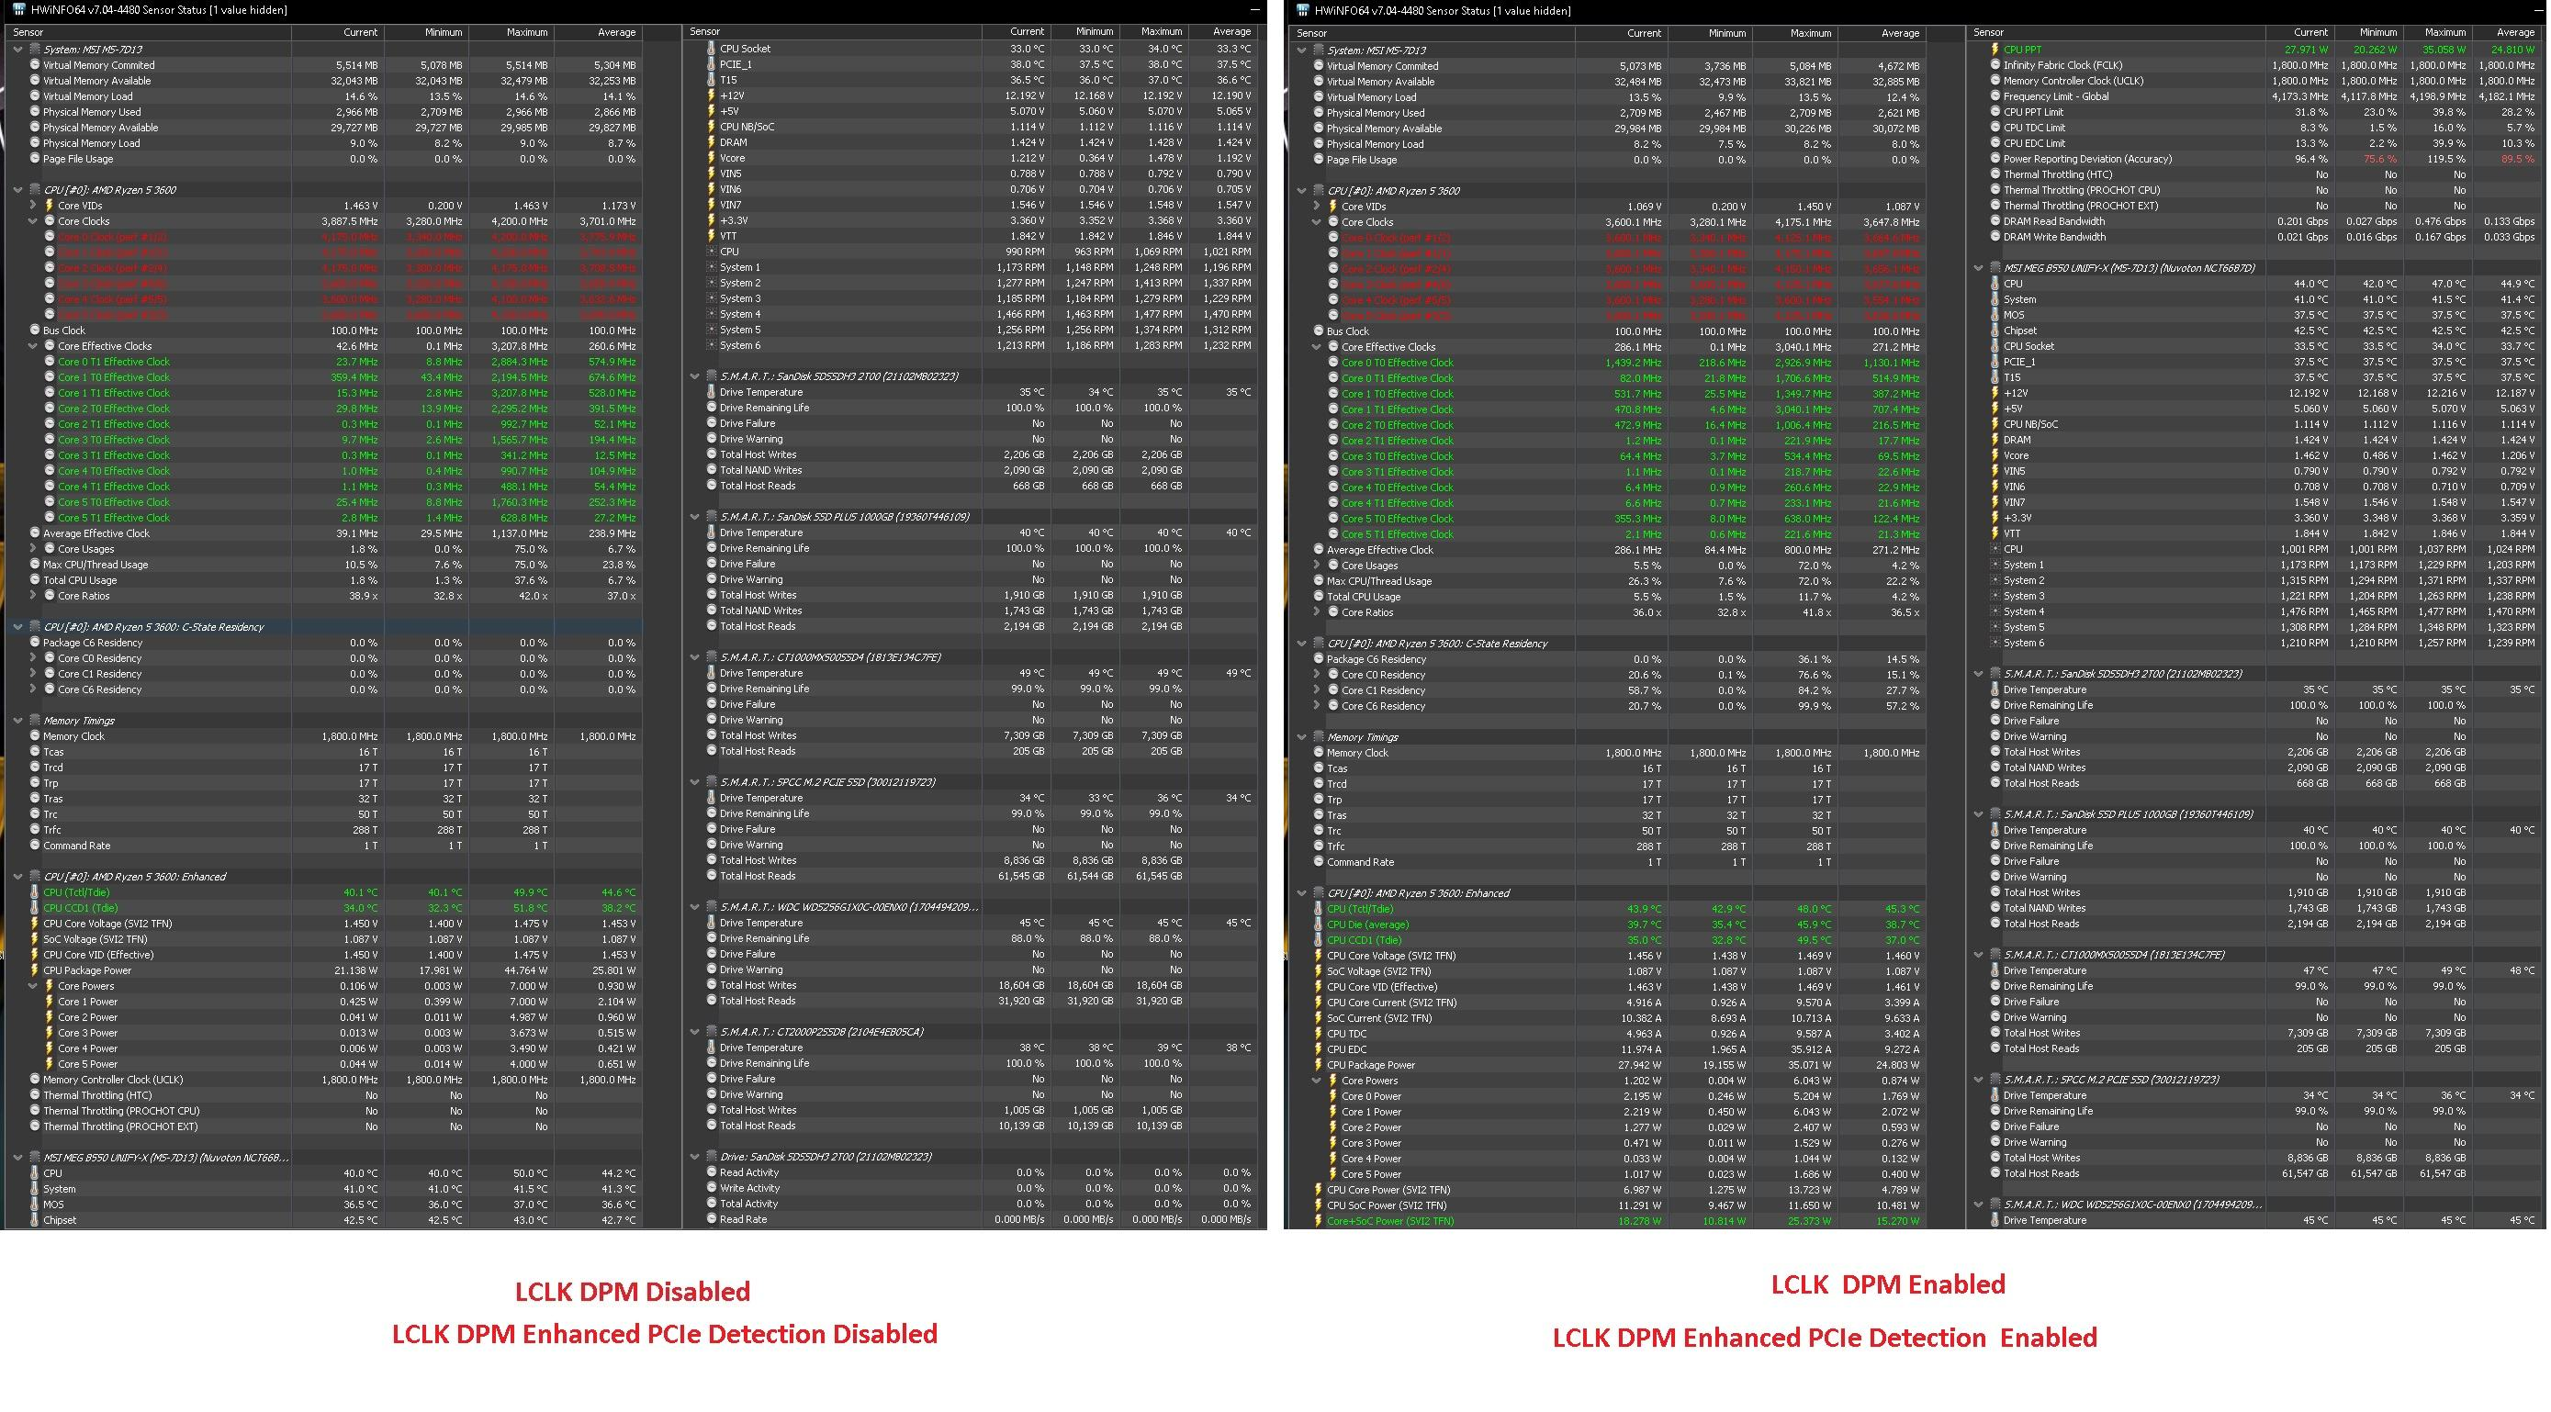Collapse the Drive: SanDisk SD5SDH3 2T00 activity group

(695, 1157)
